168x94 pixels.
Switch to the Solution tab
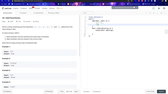pos(23,13)
